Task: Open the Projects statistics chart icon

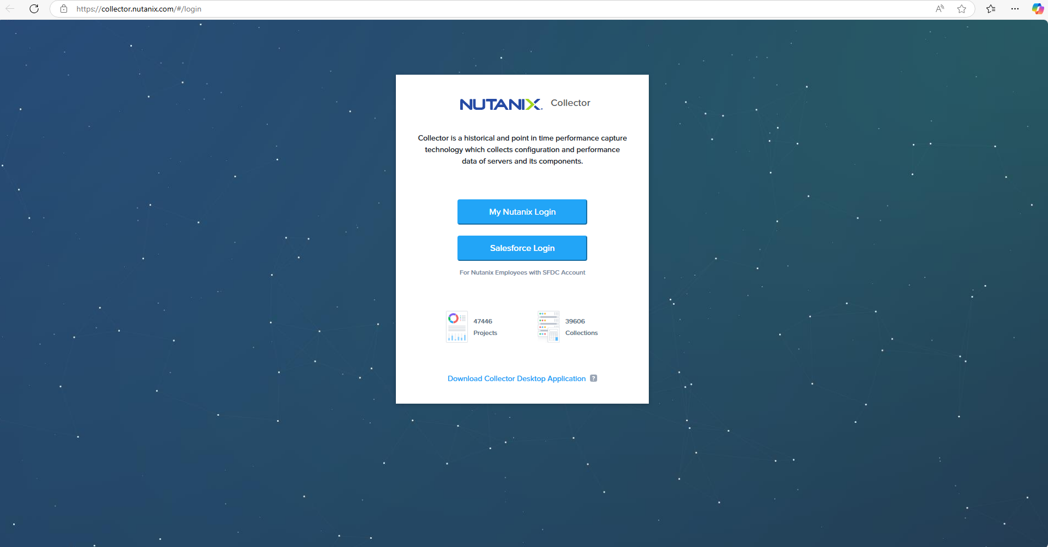Action: (x=456, y=326)
